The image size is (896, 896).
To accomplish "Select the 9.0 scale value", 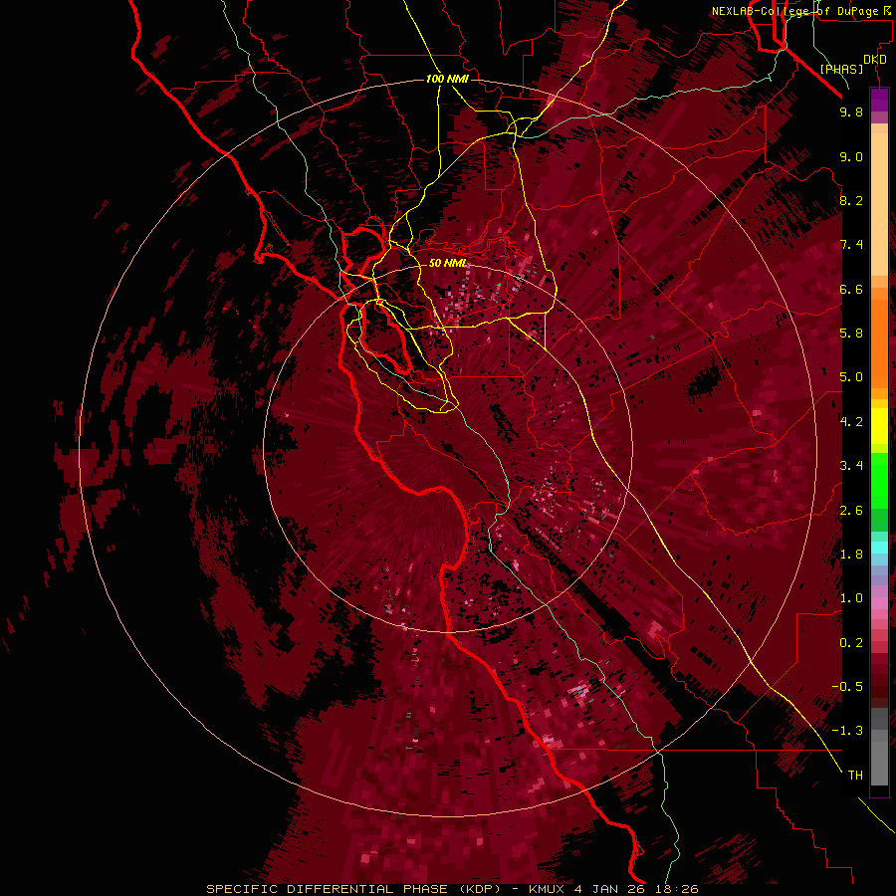I will 851,156.
